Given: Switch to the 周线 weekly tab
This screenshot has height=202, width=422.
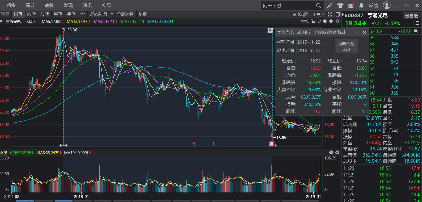Looking at the screenshot, I should pos(31,14).
